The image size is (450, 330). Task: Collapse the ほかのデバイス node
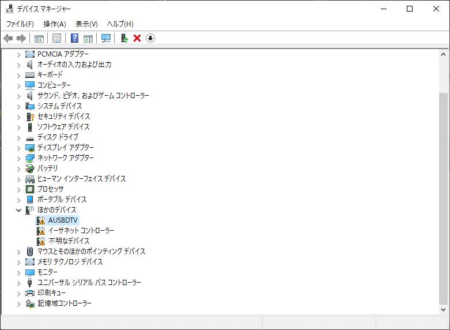[18, 210]
